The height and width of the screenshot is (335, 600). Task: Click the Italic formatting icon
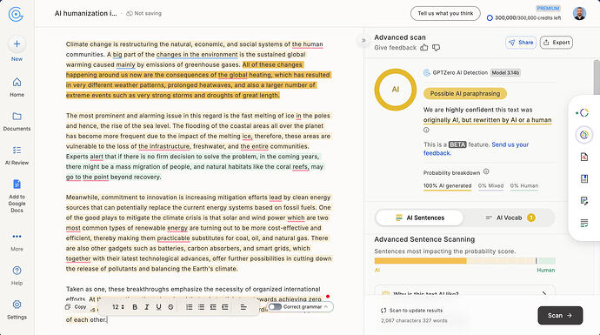[x=147, y=307]
